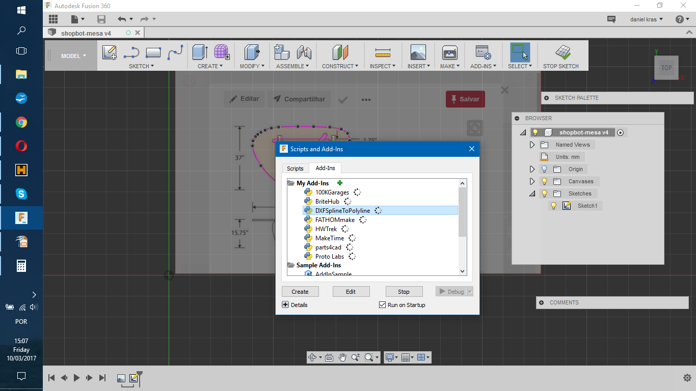
Task: Choose the Rectangle sketch tool
Action: coord(153,52)
